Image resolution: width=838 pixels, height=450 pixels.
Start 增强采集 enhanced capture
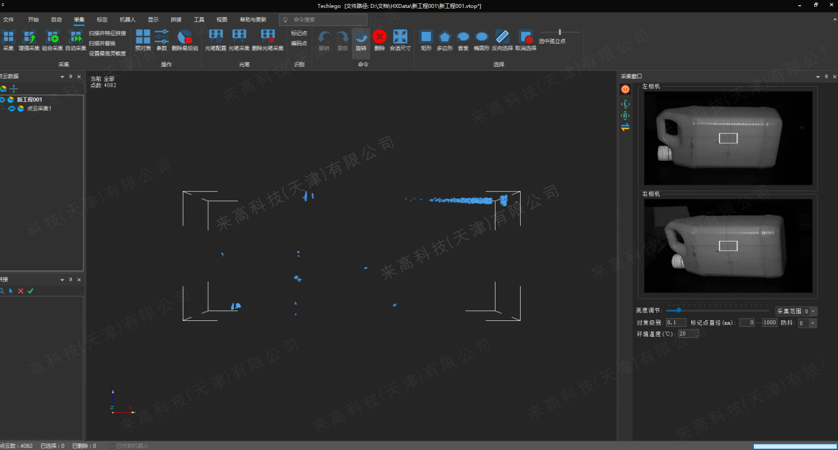coord(29,37)
